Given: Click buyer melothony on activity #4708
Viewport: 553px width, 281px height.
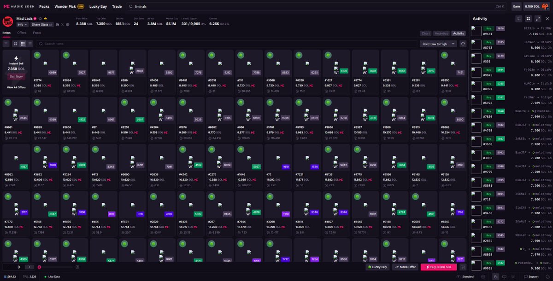Looking at the screenshot, I should 542,124.
